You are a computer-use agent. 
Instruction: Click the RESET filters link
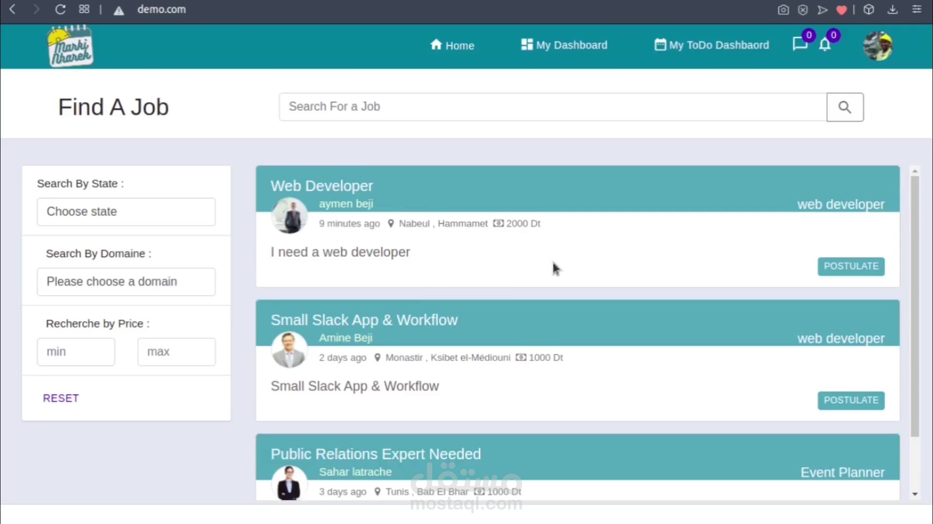click(61, 398)
